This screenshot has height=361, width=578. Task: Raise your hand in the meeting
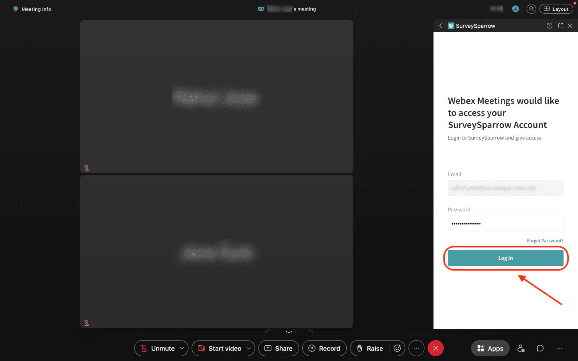click(370, 348)
